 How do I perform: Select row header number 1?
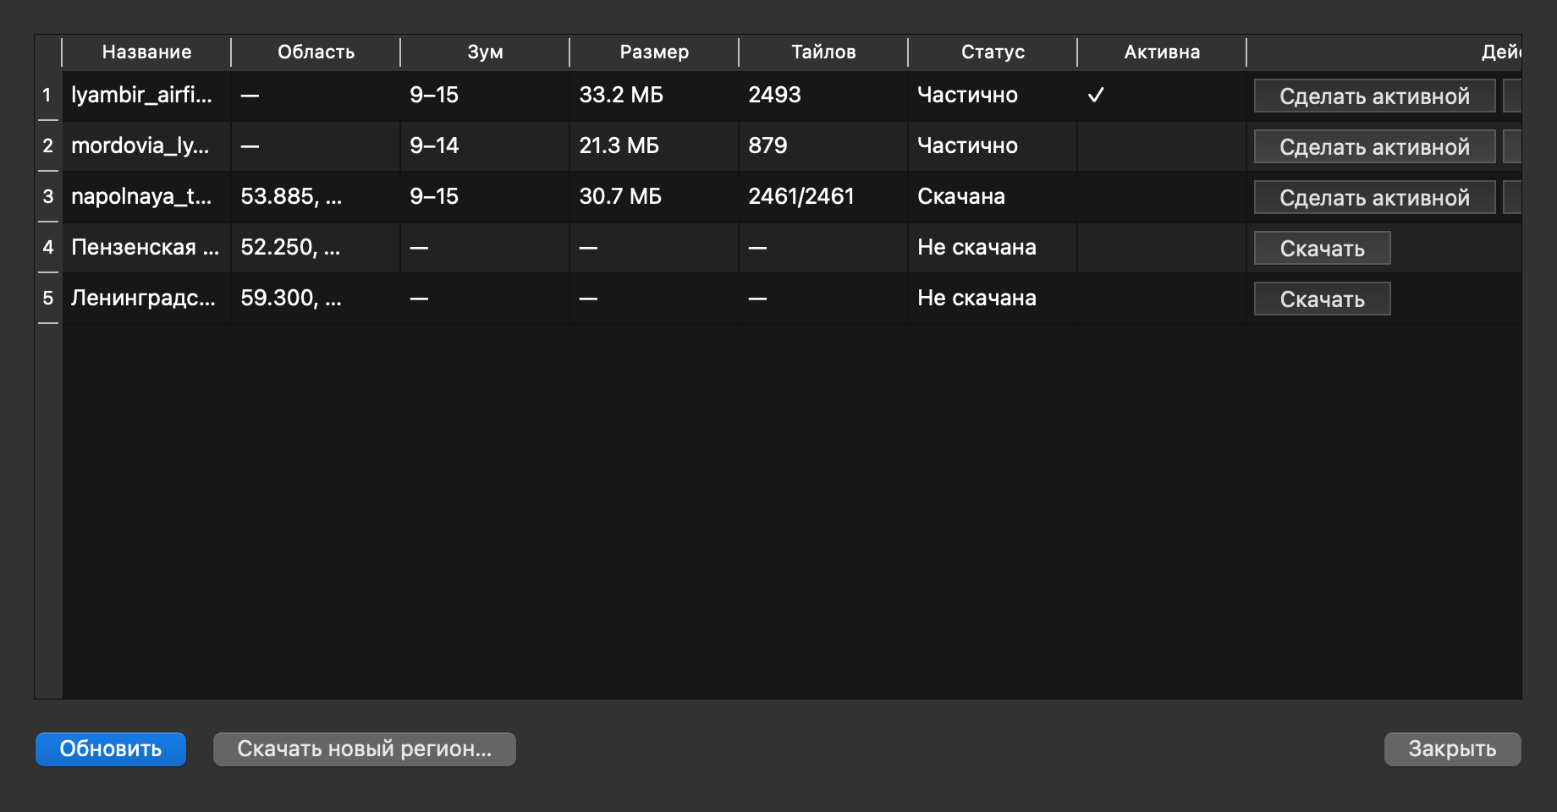(48, 95)
